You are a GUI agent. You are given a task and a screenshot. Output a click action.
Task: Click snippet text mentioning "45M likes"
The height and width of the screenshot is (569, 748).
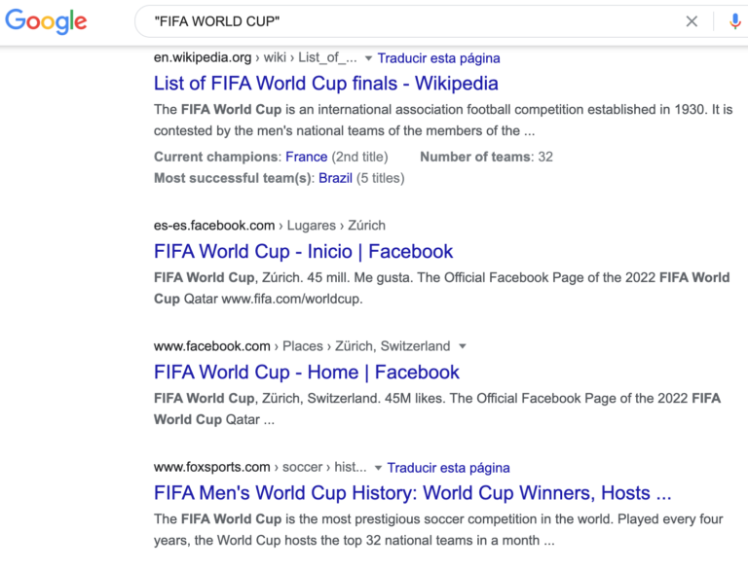pyautogui.click(x=437, y=409)
